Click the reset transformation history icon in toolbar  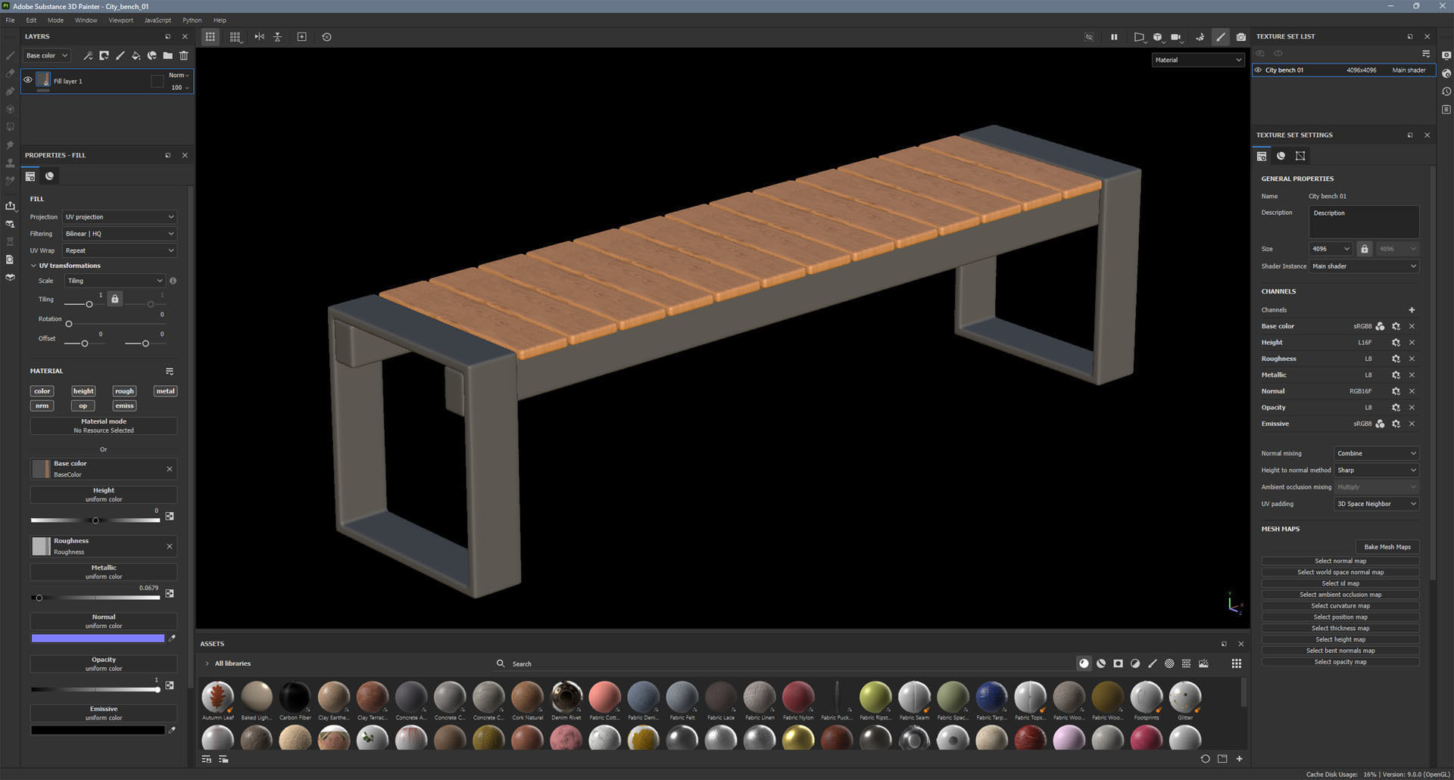pyautogui.click(x=326, y=36)
